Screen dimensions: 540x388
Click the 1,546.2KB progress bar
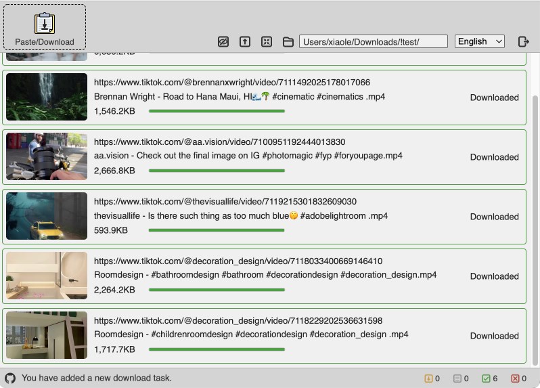(217, 111)
